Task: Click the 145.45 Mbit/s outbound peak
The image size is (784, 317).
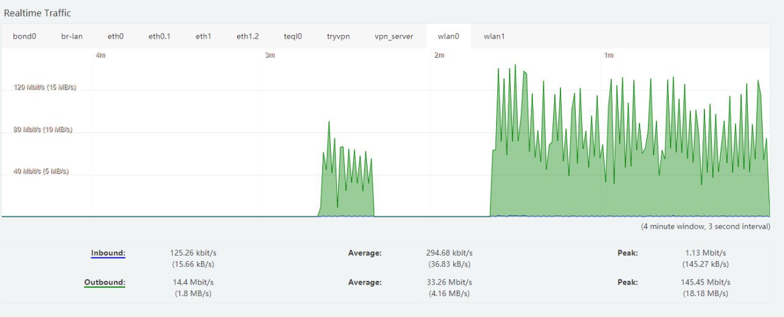Action: (706, 282)
